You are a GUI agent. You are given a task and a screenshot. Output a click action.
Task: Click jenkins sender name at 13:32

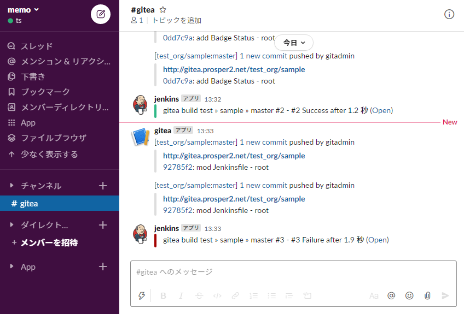click(166, 99)
